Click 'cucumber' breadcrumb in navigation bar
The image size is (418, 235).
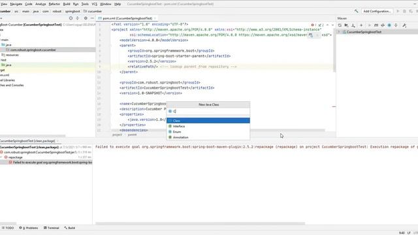click(x=93, y=11)
